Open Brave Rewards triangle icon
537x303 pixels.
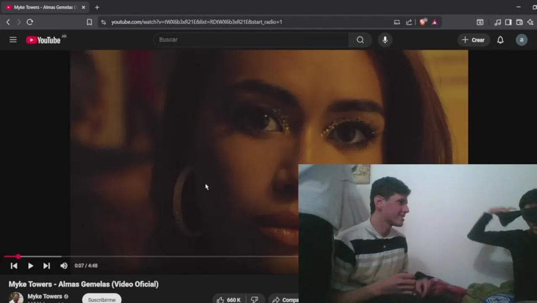(x=434, y=22)
